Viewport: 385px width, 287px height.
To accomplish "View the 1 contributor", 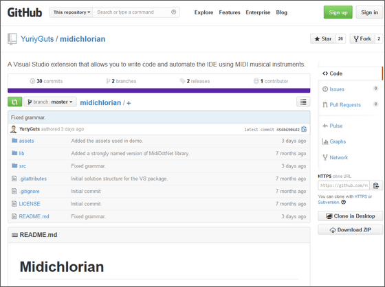I will [271, 81].
